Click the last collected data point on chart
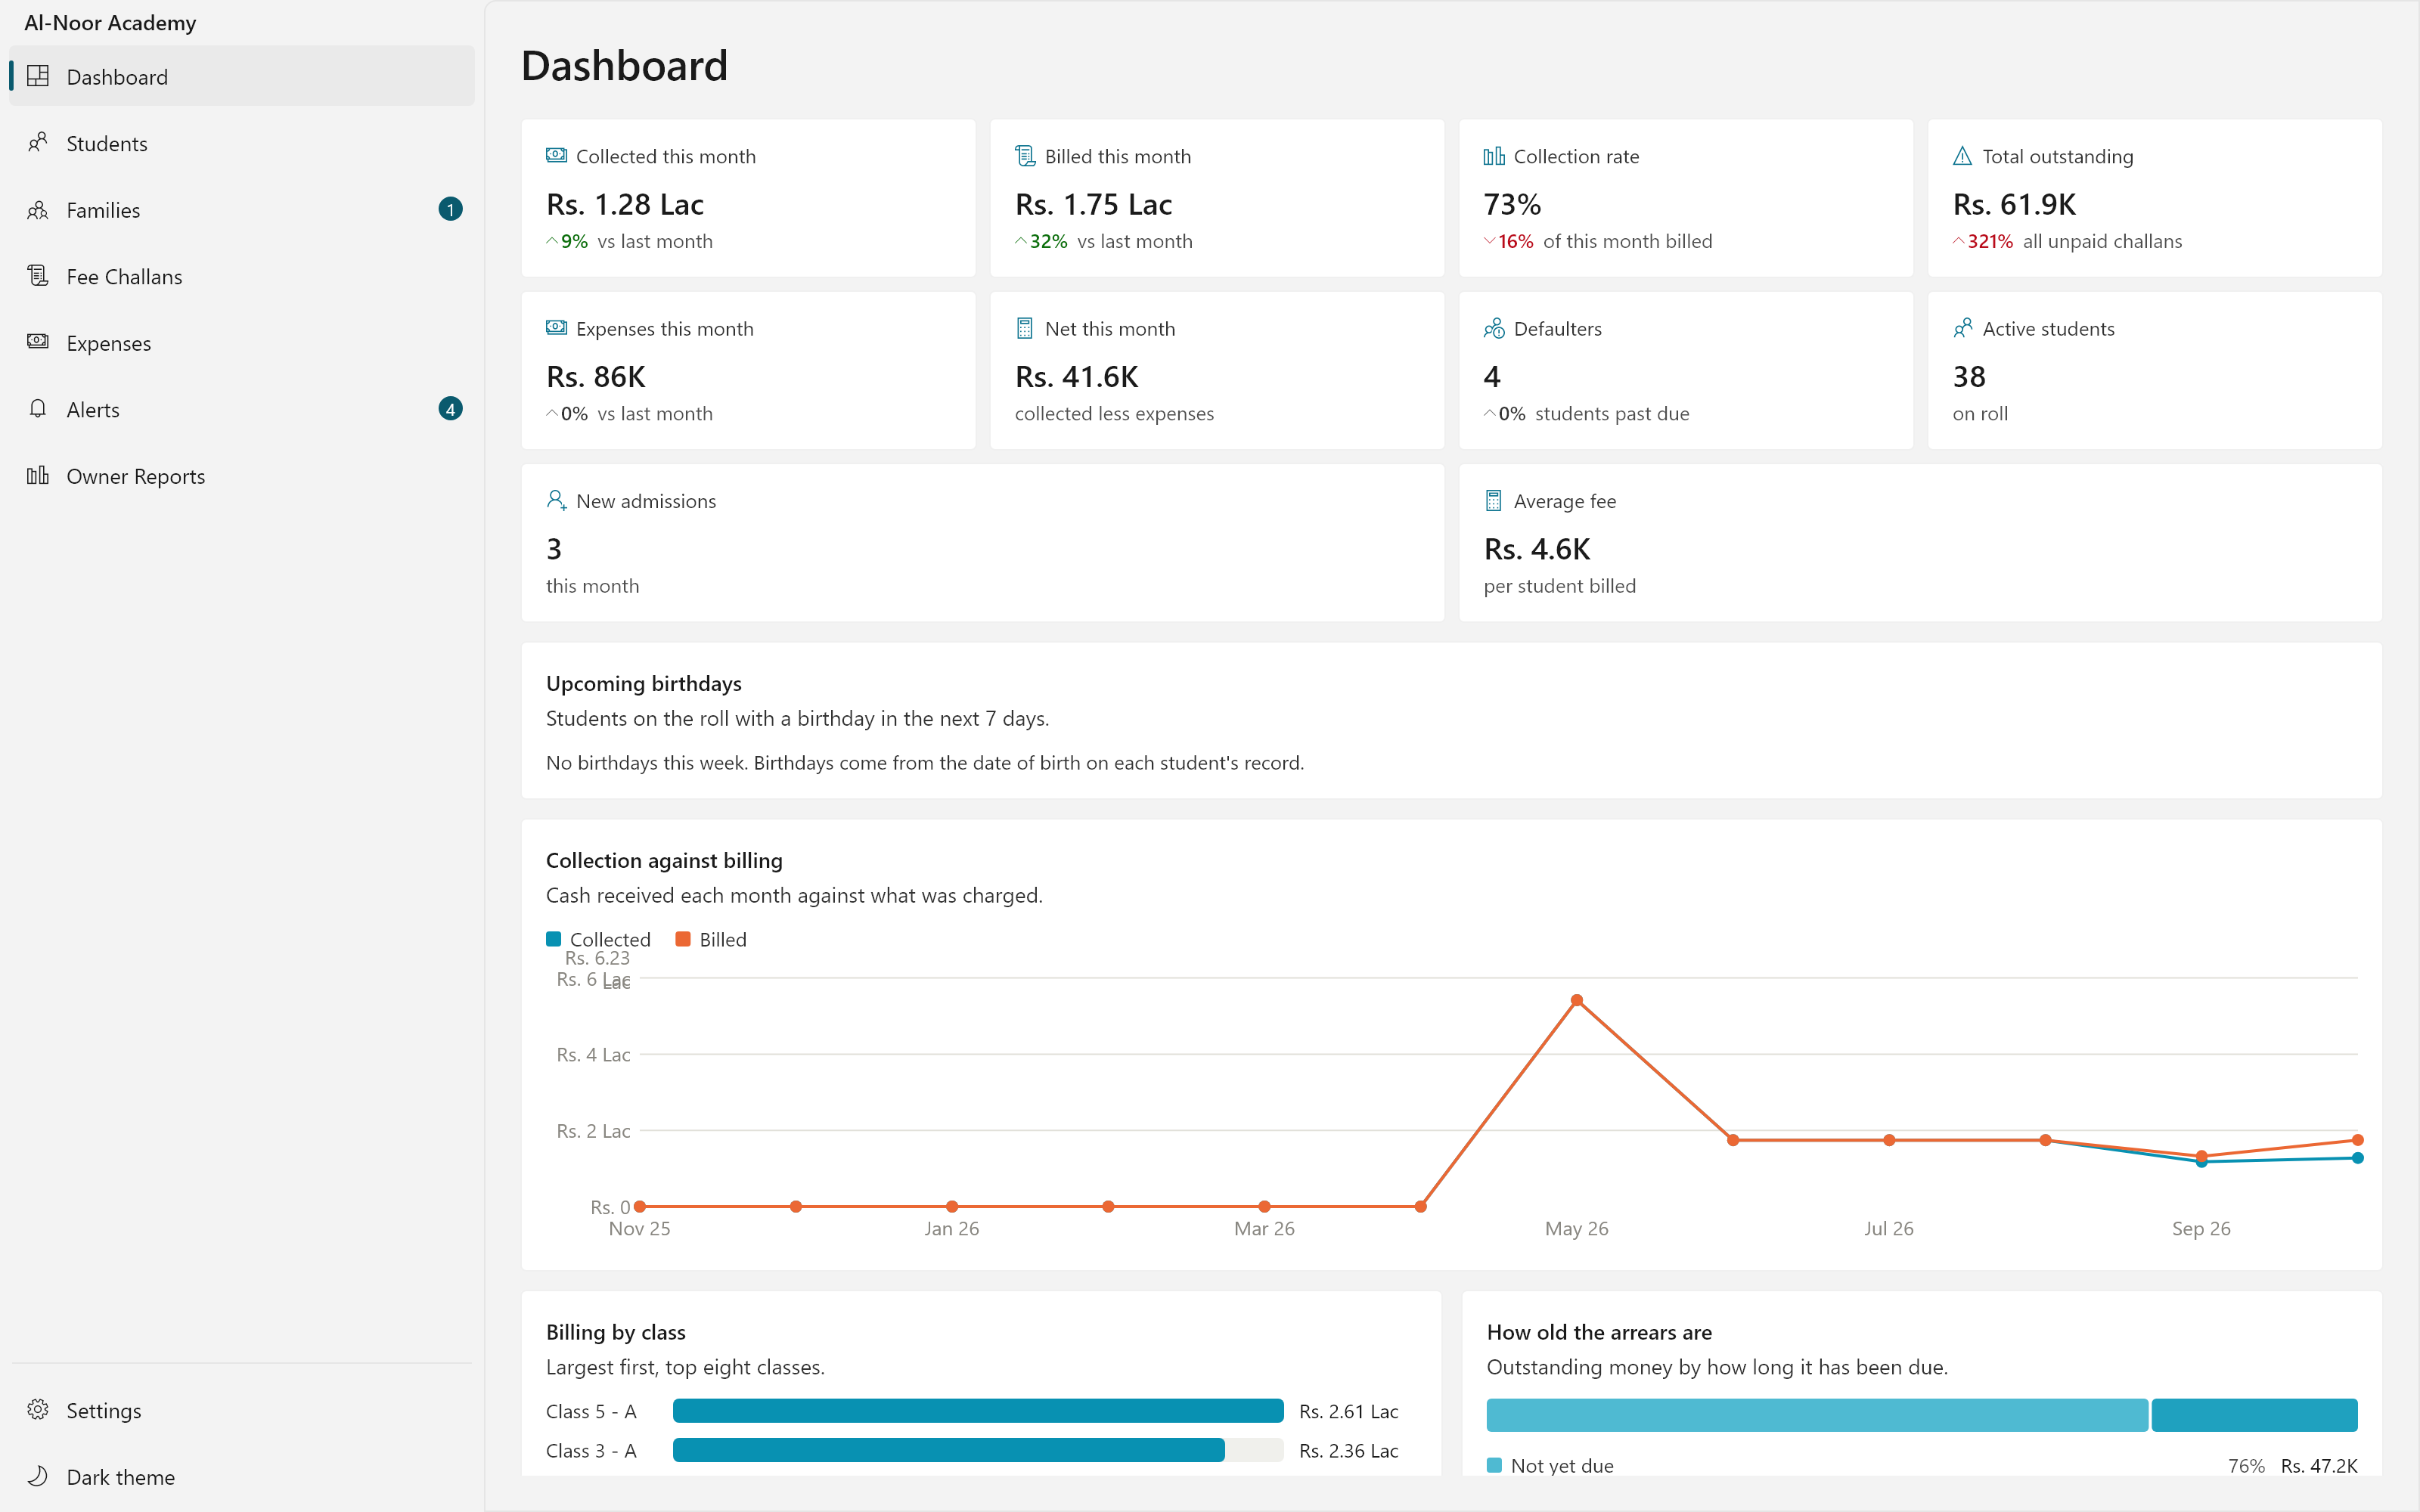2420x1512 pixels. [x=2357, y=1158]
